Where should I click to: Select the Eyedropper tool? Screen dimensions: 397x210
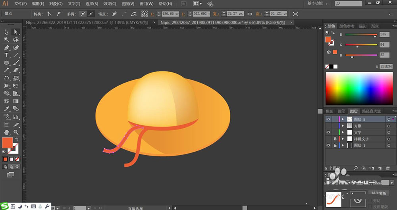[x=6, y=109]
